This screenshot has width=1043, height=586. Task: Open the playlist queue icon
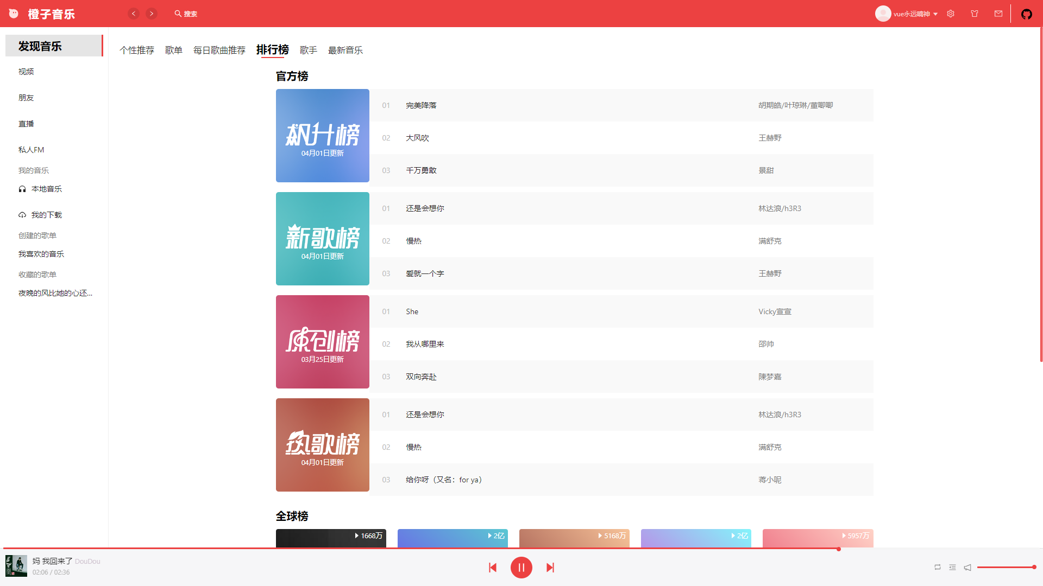[952, 567]
